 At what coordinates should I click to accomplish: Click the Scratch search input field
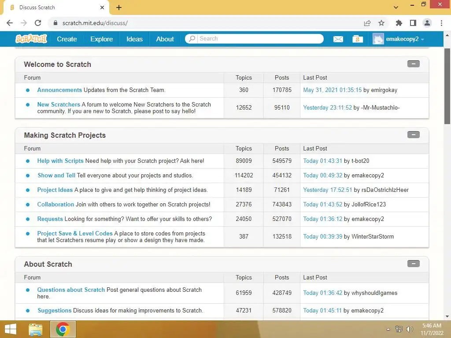click(x=260, y=39)
